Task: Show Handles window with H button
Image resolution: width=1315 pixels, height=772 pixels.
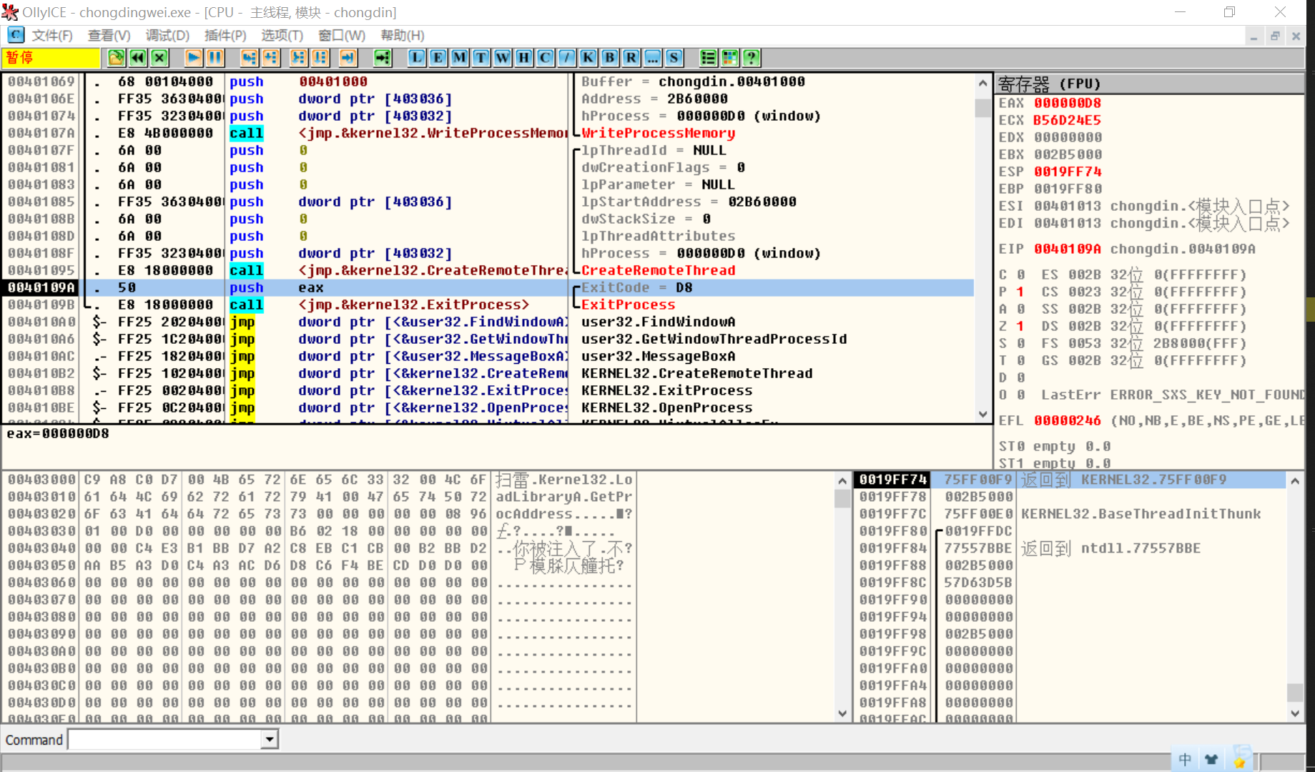Action: pyautogui.click(x=524, y=58)
